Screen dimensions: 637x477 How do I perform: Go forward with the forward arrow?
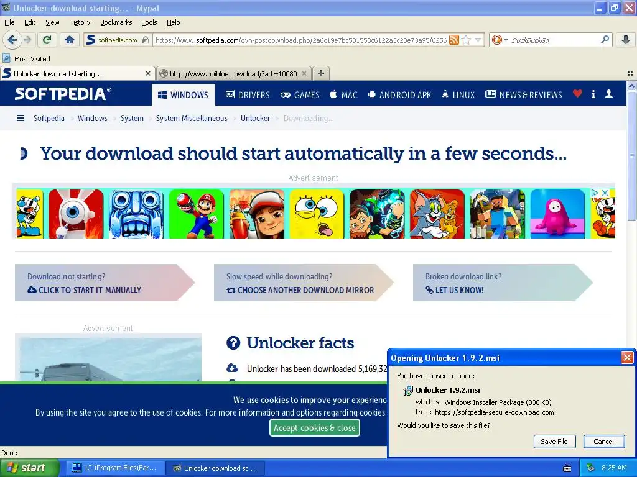click(x=27, y=40)
